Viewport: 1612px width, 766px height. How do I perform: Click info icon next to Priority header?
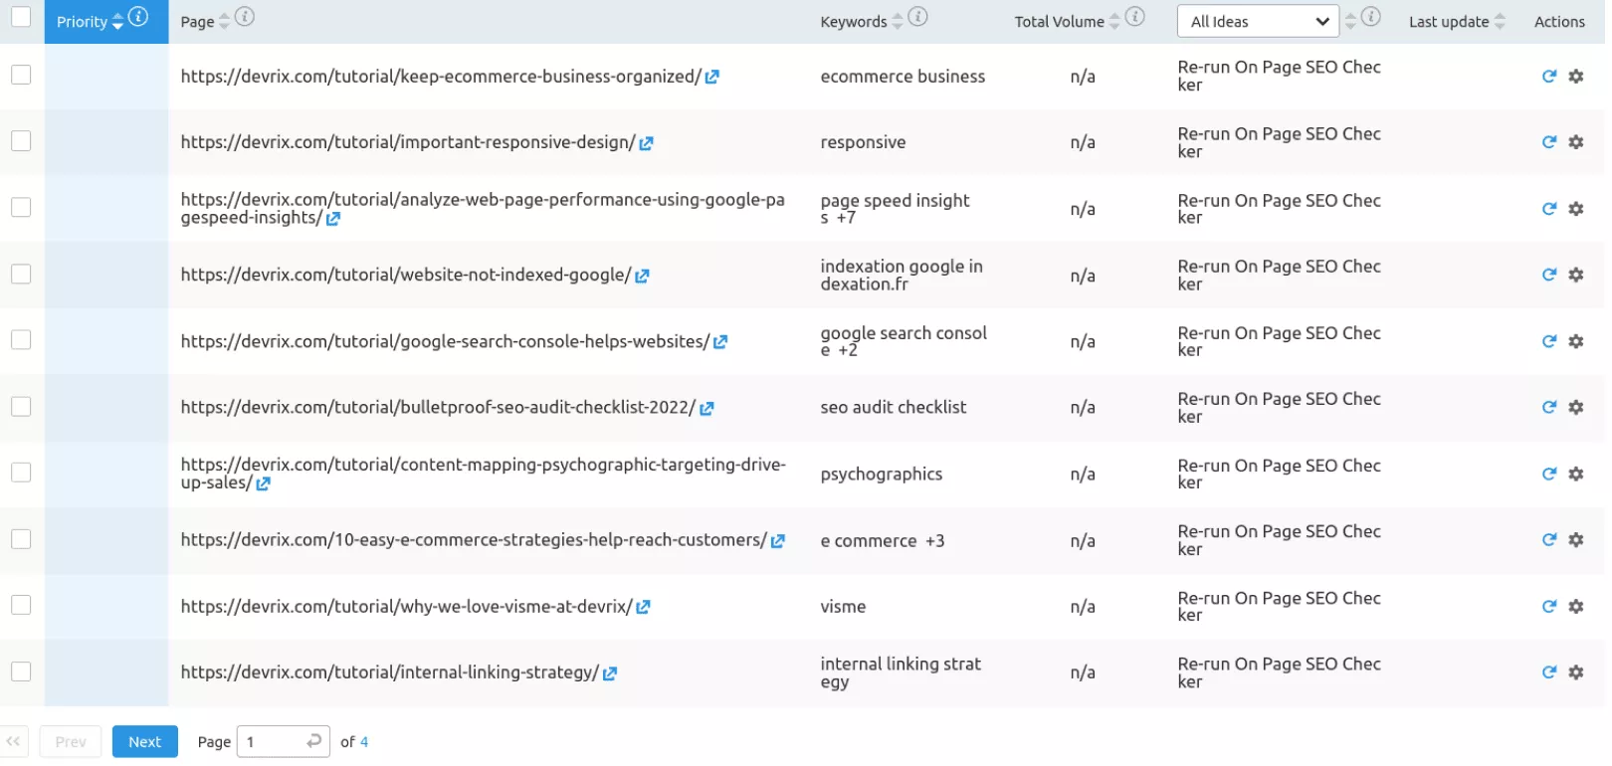pos(139,17)
